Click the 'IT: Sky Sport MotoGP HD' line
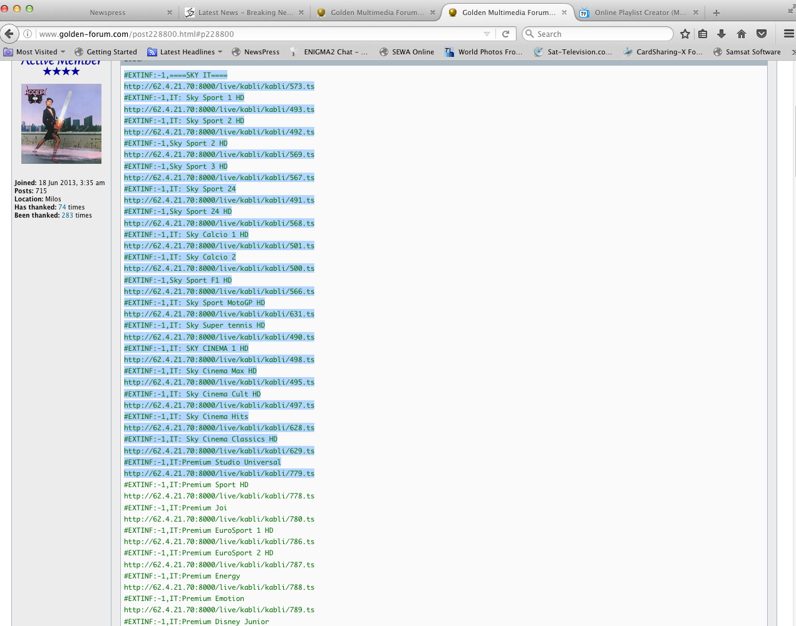 [x=194, y=303]
